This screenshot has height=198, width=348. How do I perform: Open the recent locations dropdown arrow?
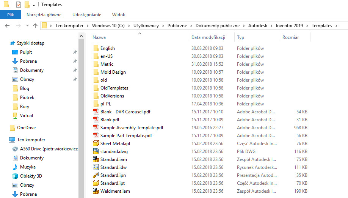[27, 26]
